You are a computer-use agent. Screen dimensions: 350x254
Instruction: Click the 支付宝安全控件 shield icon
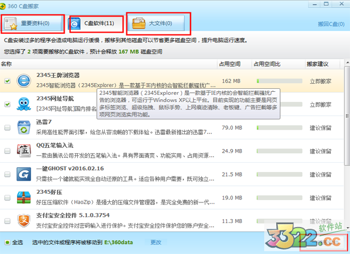coord(24,221)
